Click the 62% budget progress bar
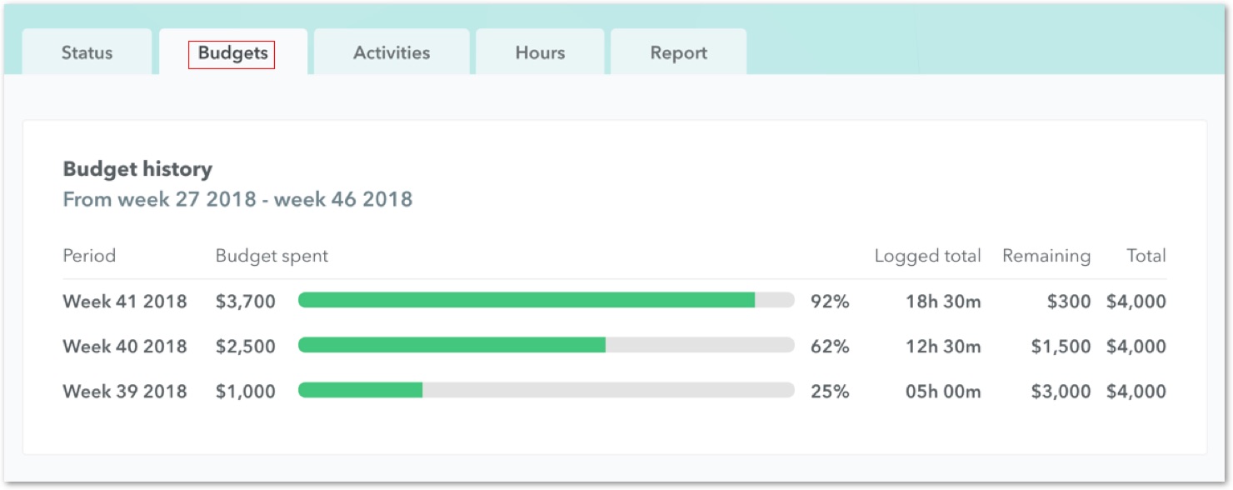 (548, 346)
